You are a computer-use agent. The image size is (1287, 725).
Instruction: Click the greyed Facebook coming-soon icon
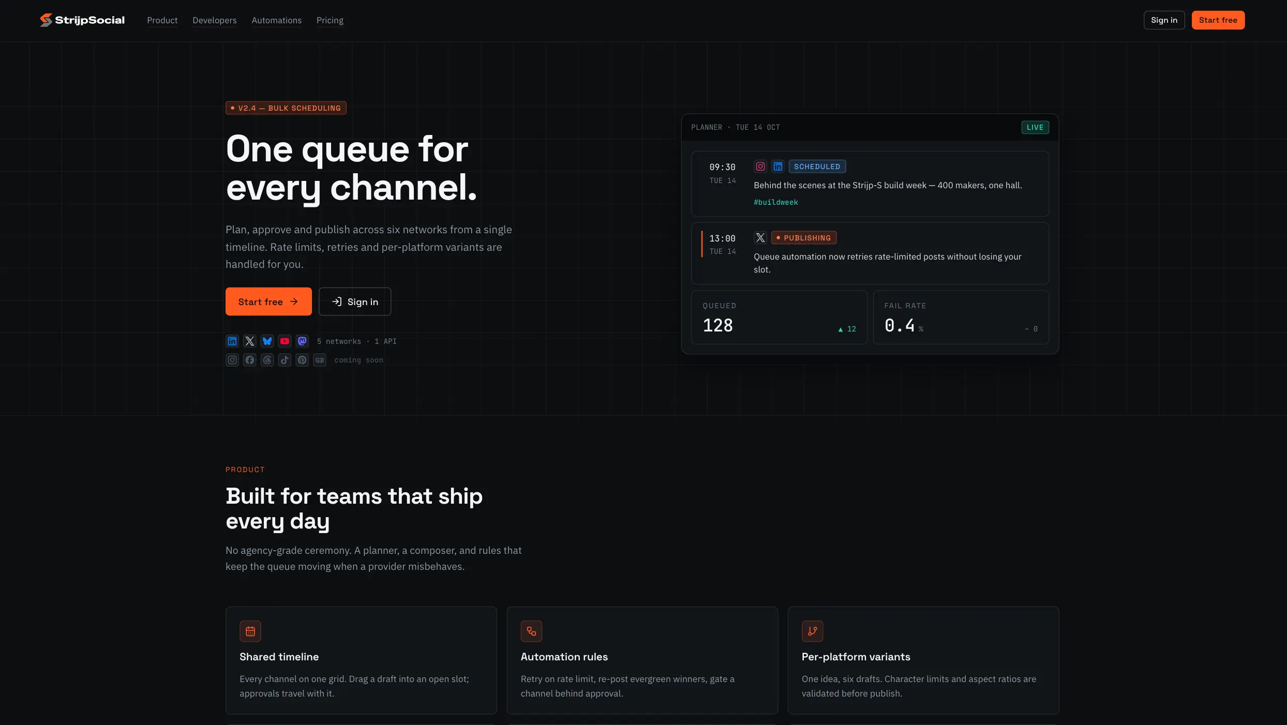point(250,360)
